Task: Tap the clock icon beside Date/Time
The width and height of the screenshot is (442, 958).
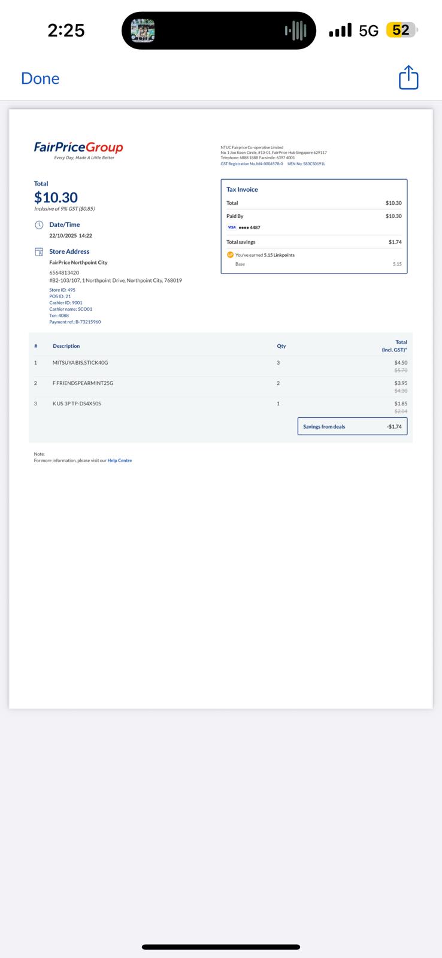Action: point(39,225)
